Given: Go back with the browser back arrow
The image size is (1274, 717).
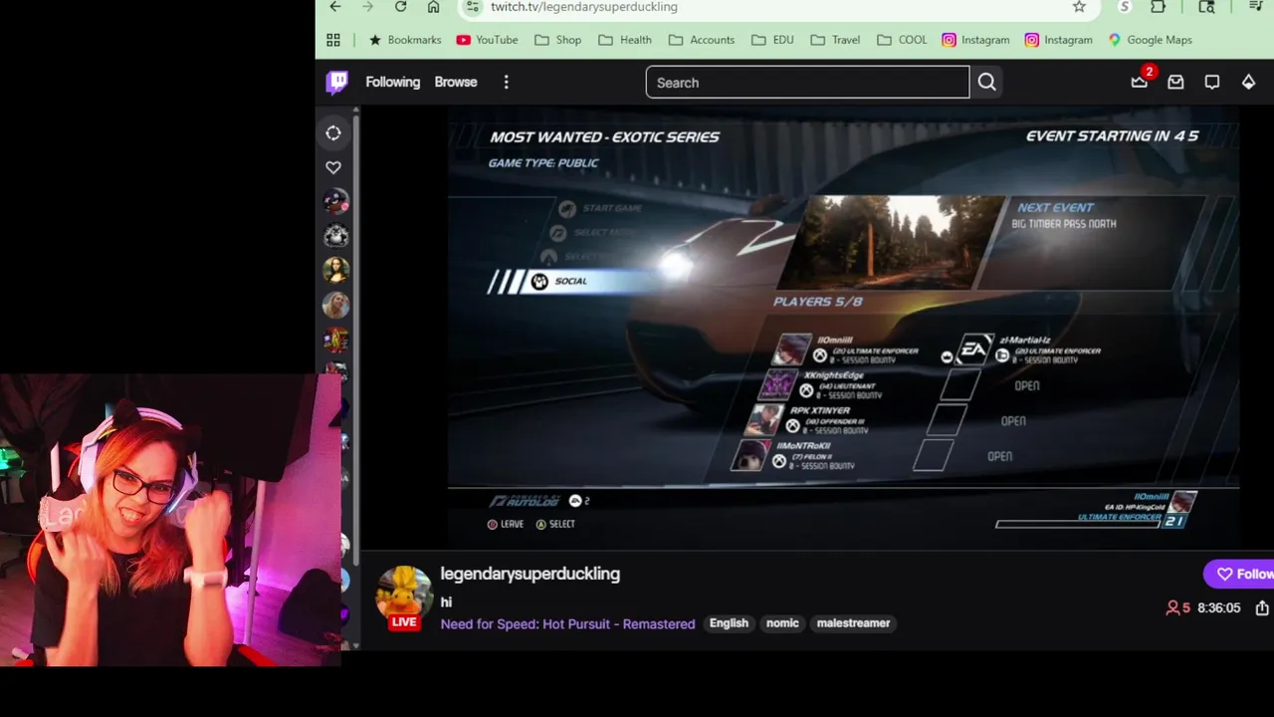Looking at the screenshot, I should pyautogui.click(x=335, y=7).
